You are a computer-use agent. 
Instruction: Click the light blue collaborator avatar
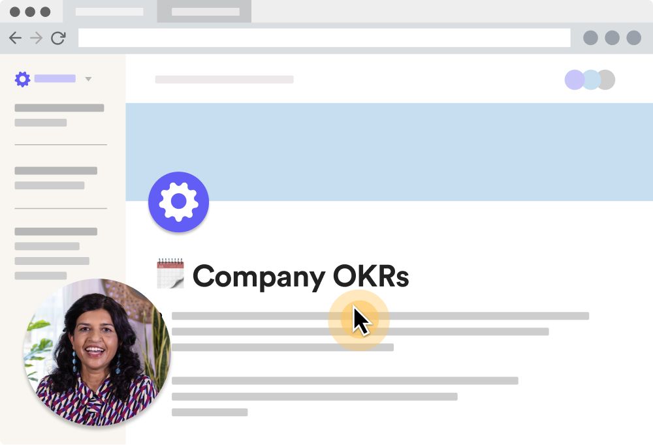pos(591,80)
